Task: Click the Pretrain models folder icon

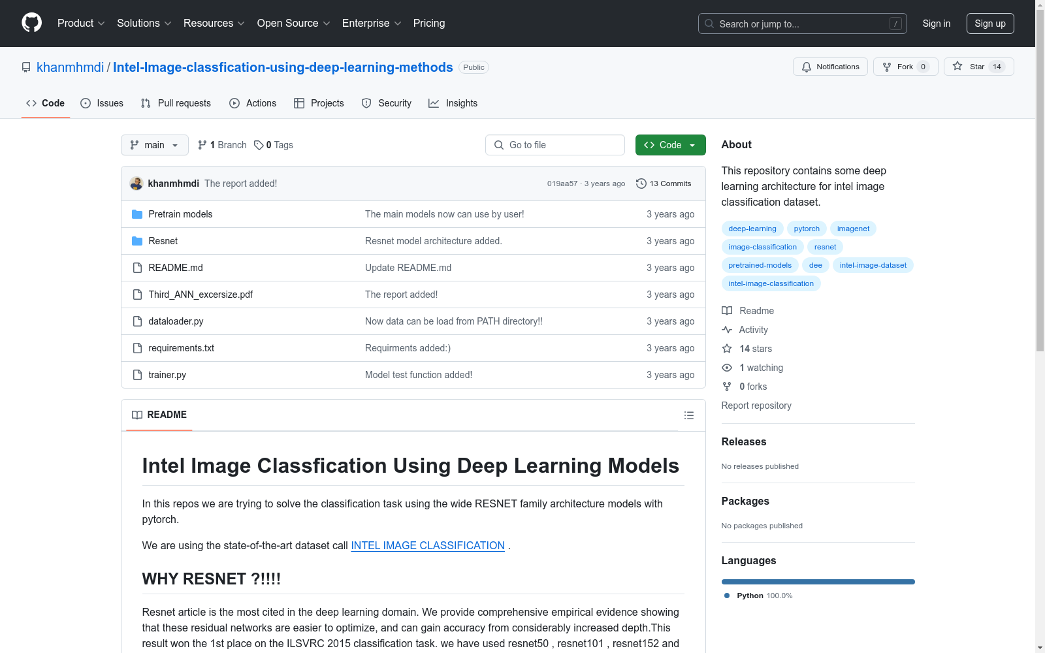Action: [137, 214]
